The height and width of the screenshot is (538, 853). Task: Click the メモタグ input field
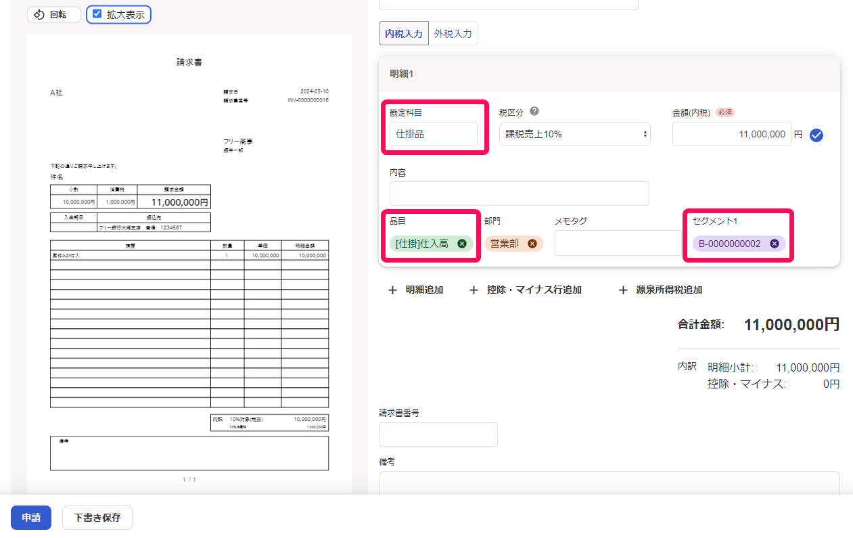[x=618, y=243]
